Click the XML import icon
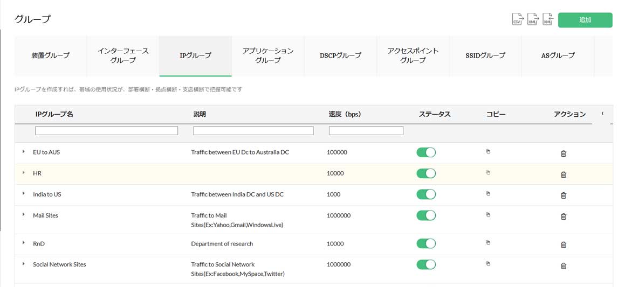 click(x=547, y=19)
